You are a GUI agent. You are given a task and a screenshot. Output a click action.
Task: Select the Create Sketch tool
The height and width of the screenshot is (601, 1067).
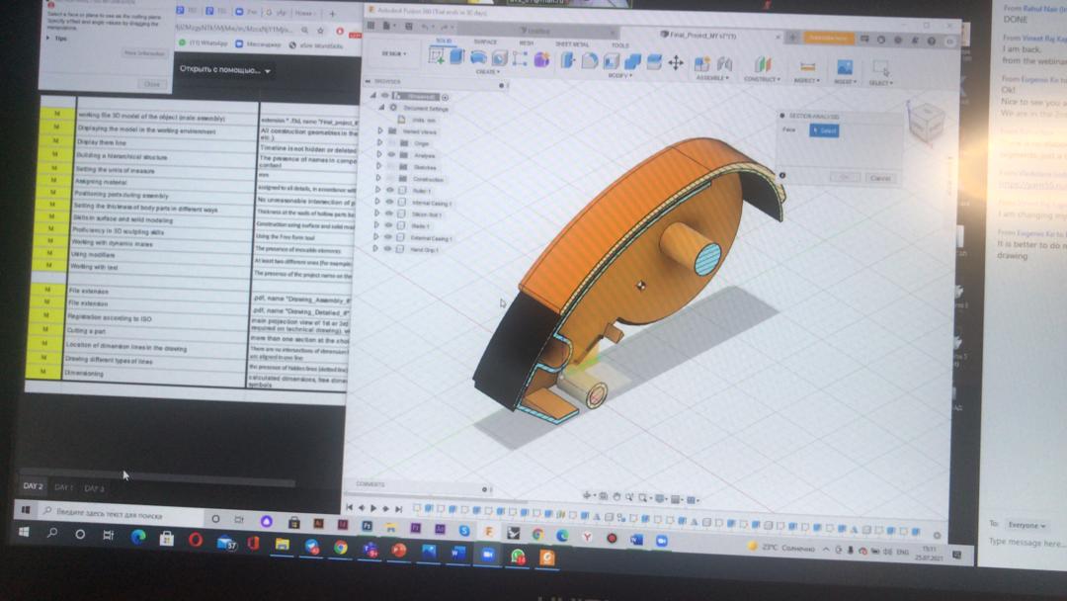click(x=437, y=56)
